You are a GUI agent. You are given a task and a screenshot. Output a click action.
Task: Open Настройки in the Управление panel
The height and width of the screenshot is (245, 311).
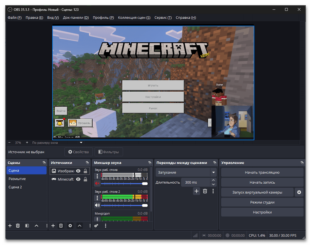pos(262,212)
